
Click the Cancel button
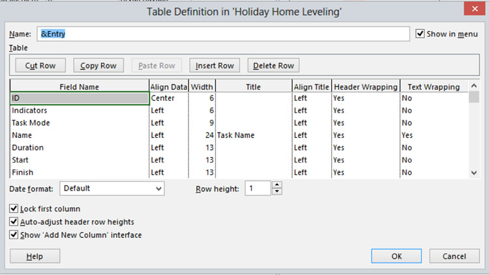click(x=454, y=256)
